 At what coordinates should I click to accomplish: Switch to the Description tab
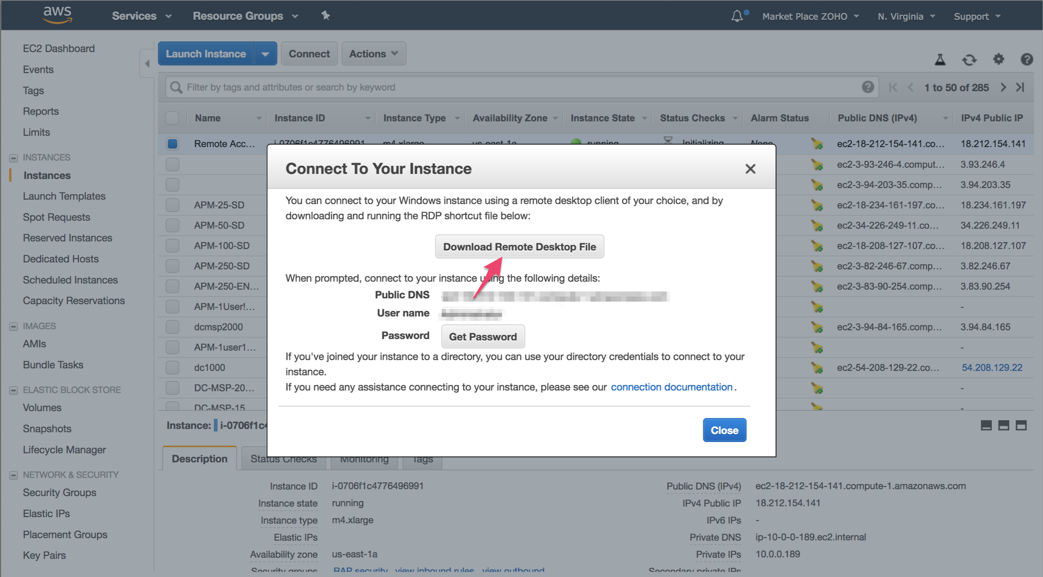click(x=199, y=458)
